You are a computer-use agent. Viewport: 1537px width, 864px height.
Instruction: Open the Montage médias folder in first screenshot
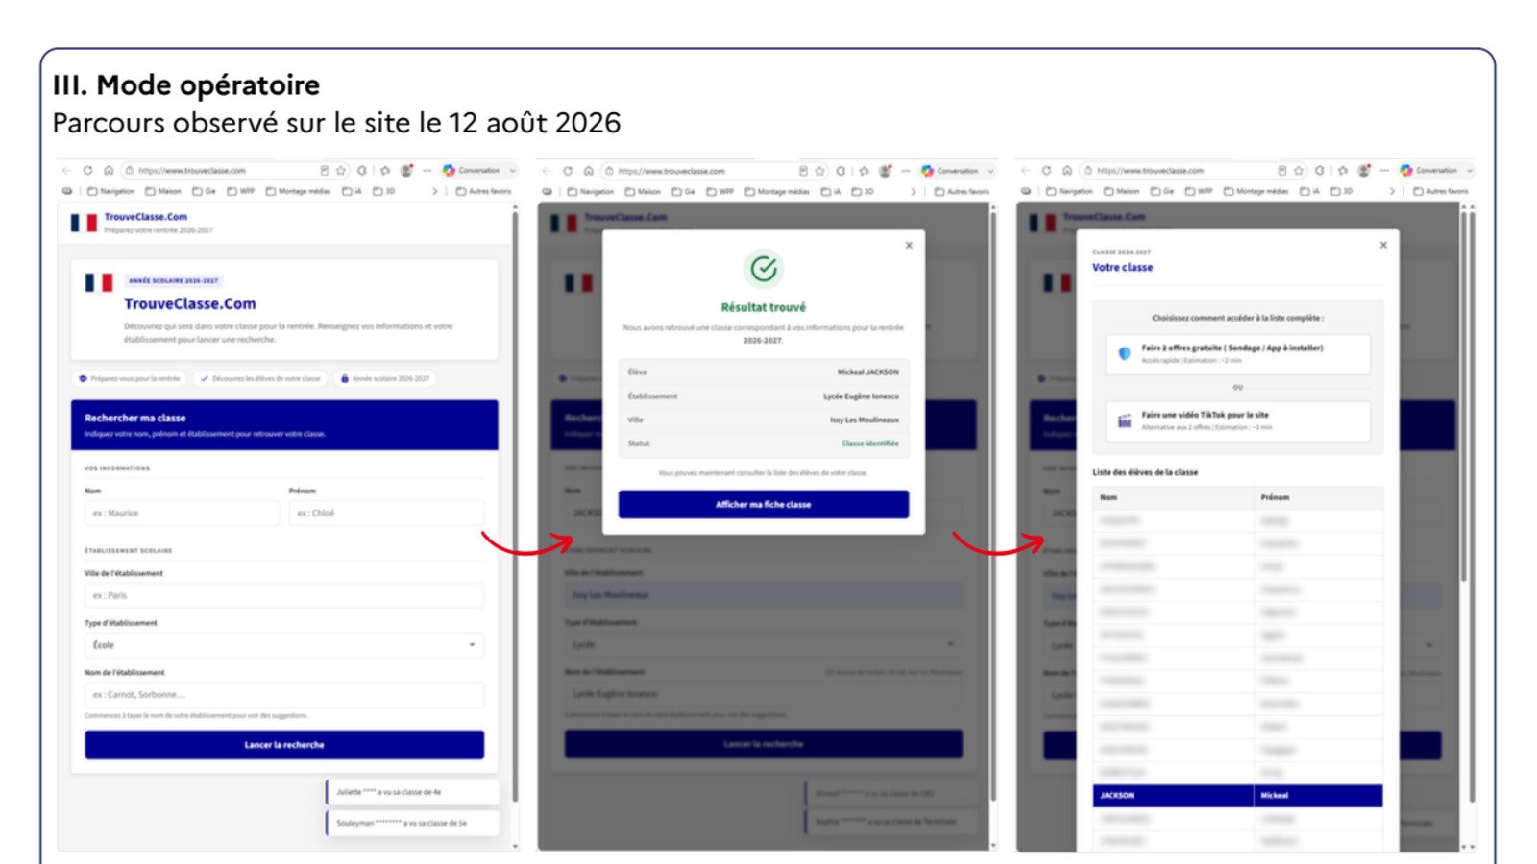tap(298, 191)
